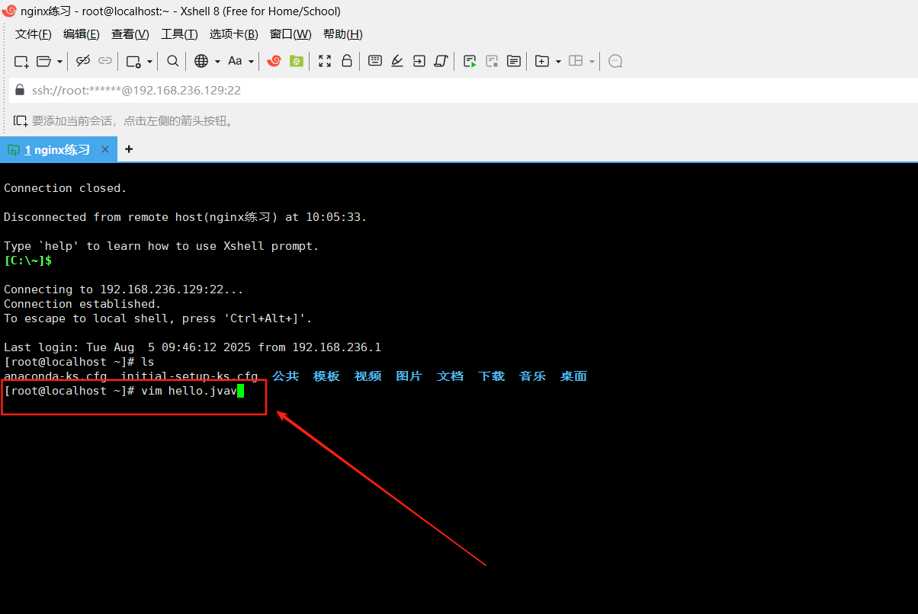Add a new tab with the plus button
The width and height of the screenshot is (918, 614).
(128, 149)
